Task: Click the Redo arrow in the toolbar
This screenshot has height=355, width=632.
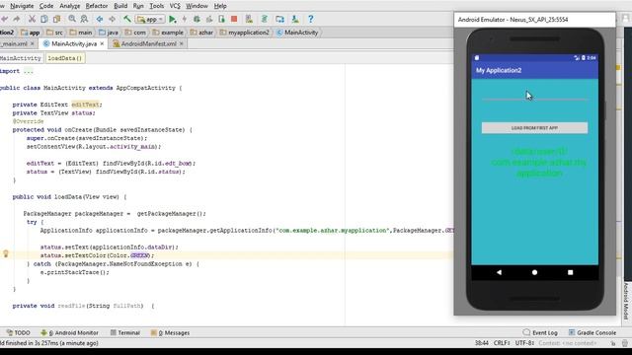Action: point(17,19)
